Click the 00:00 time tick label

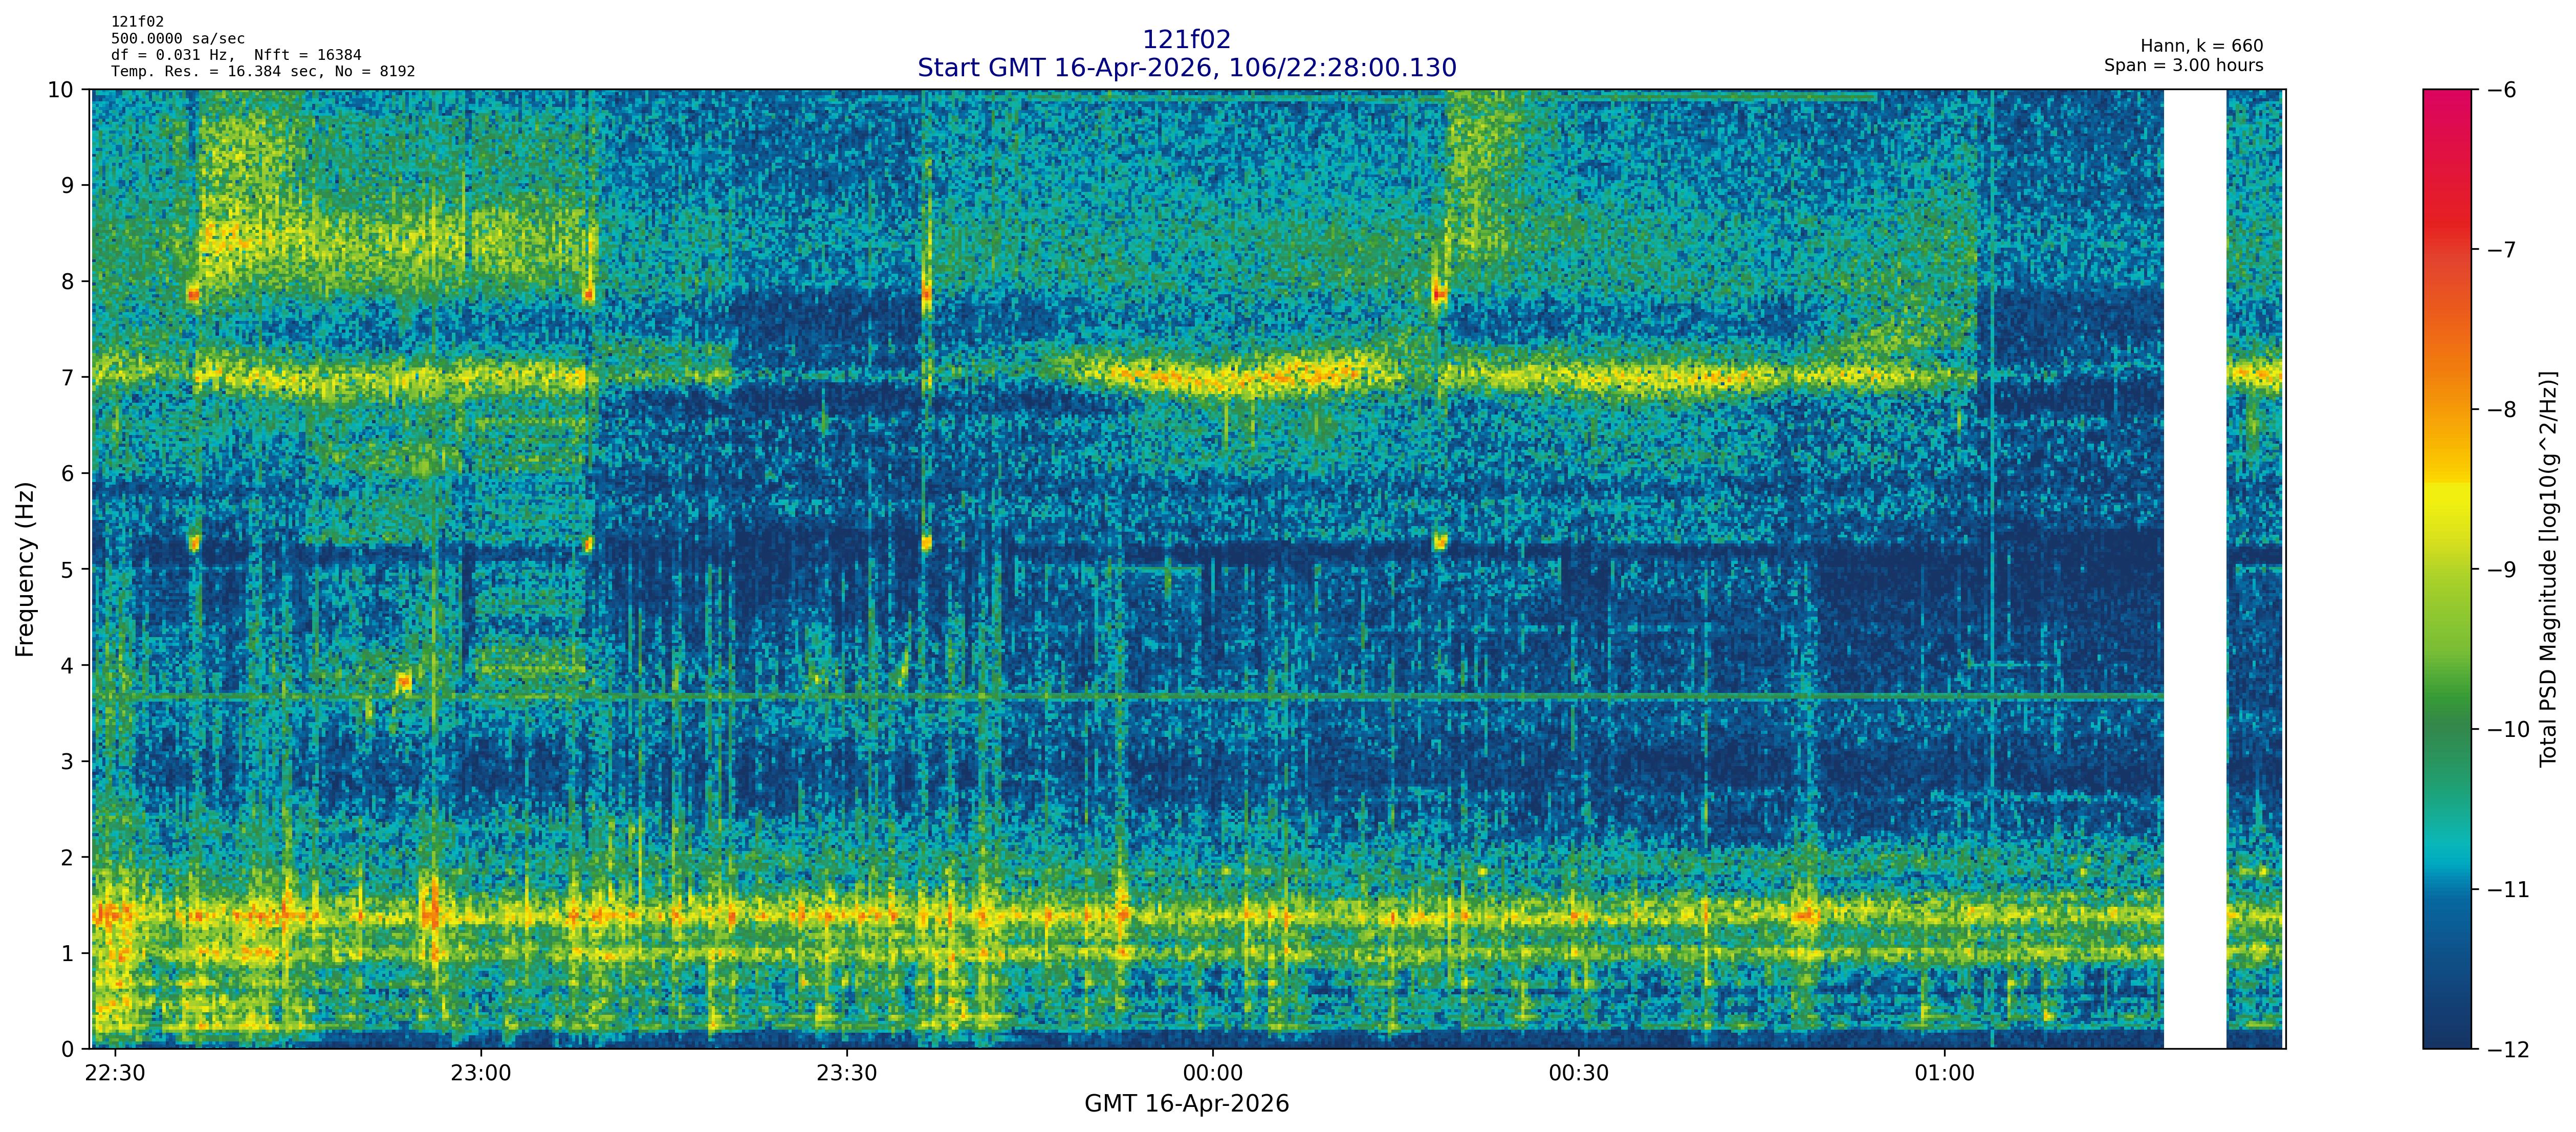(x=1212, y=1074)
